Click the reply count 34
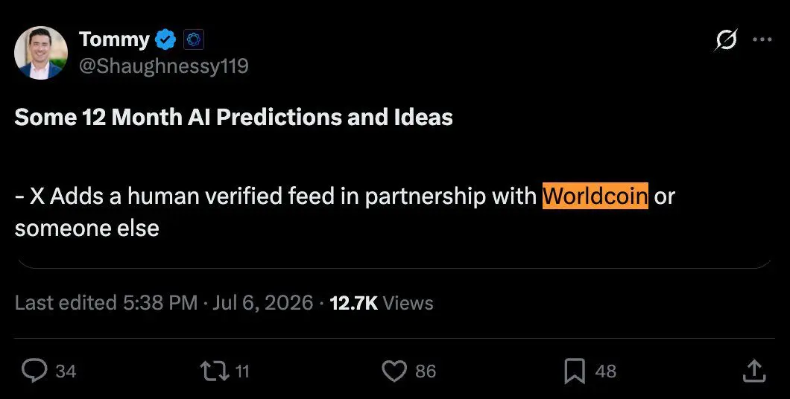This screenshot has width=790, height=399. click(x=66, y=371)
